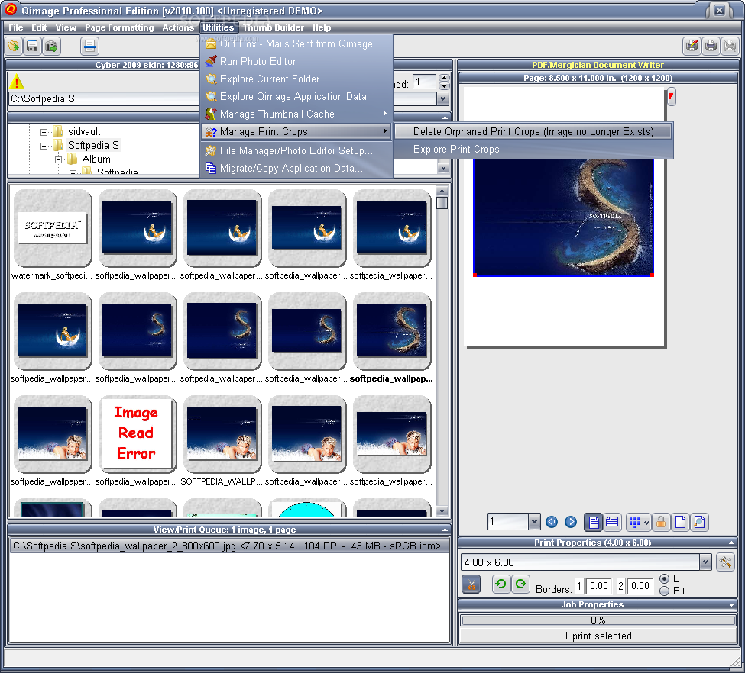Rotate print clockwise with green arrow
Viewport: 745px width, 673px height.
521,584
